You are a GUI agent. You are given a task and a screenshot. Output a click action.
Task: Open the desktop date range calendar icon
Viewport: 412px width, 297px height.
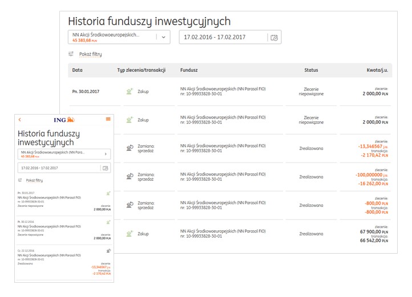pyautogui.click(x=274, y=38)
